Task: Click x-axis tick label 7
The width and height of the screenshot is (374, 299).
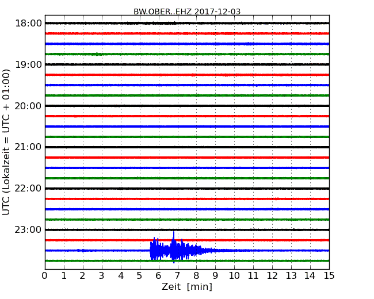Action: click(x=177, y=276)
